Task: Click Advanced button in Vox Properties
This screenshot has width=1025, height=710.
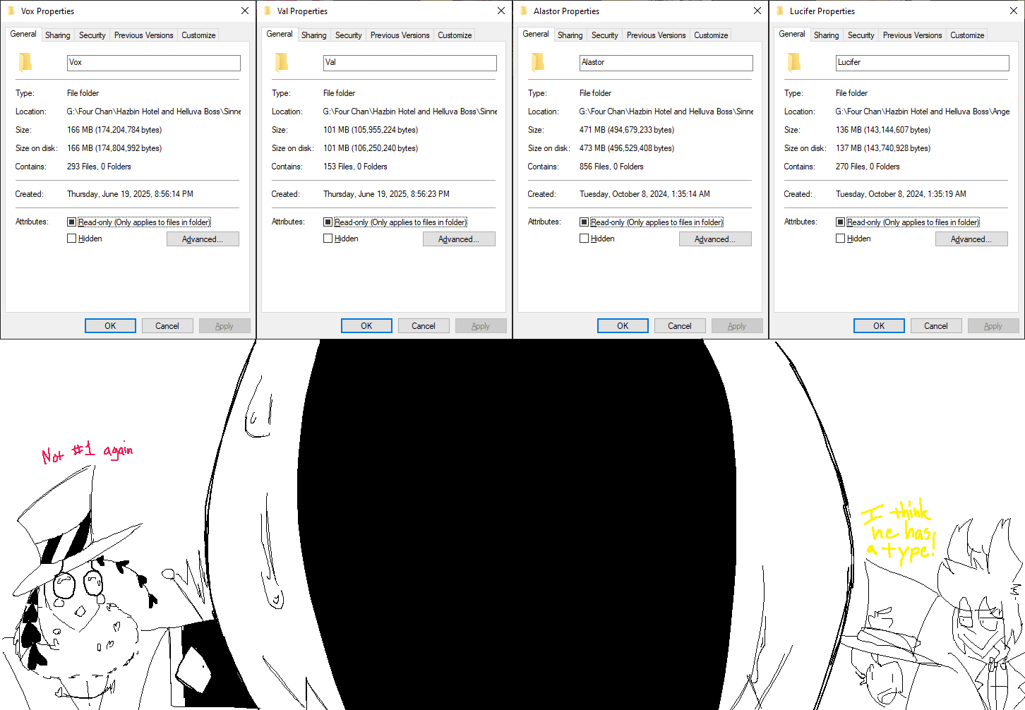Action: tap(203, 239)
